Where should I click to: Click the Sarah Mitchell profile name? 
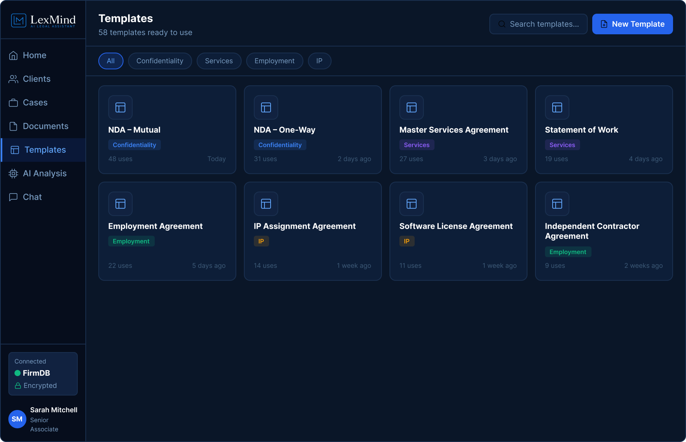pyautogui.click(x=54, y=410)
